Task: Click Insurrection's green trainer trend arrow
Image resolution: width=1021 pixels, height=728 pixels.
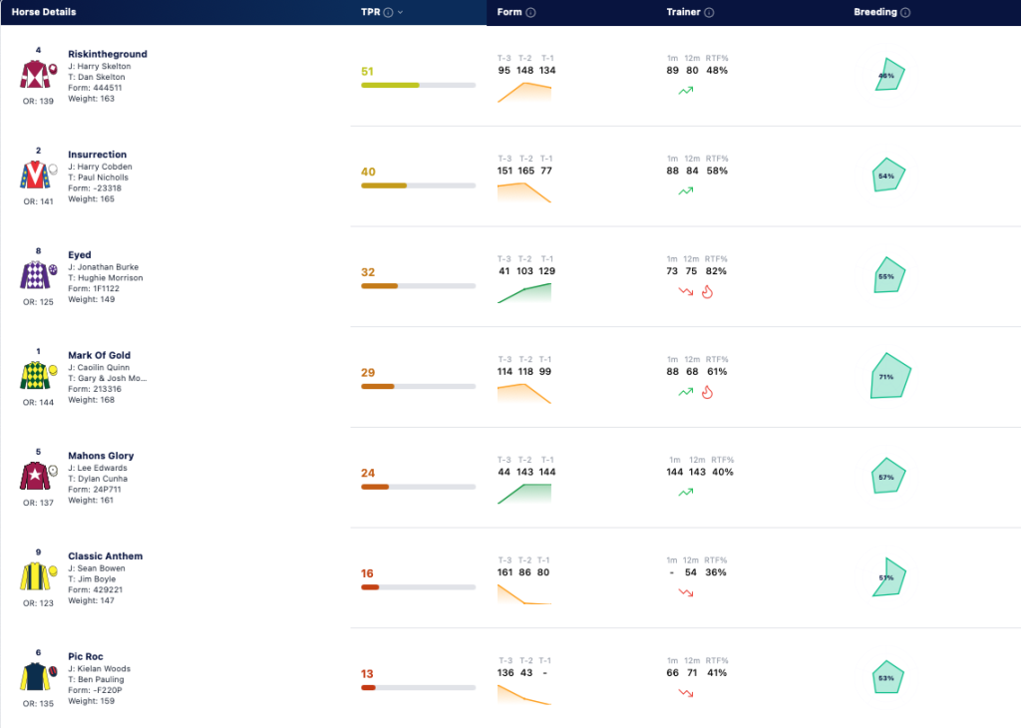Action: 686,190
